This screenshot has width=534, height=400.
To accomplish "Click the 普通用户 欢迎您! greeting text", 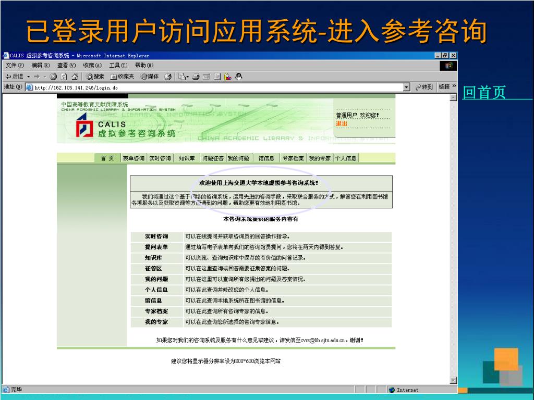I will tap(358, 115).
